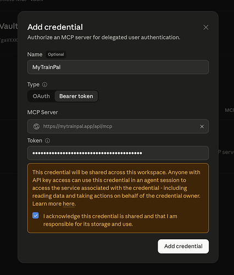
Task: Click the Name input field with MyTrainPal
Action: (118, 67)
